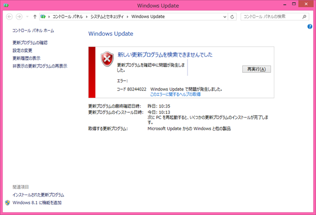This screenshot has width=316, height=215.
Task: Open インストールされた更新プログラム link
Action: click(38, 195)
